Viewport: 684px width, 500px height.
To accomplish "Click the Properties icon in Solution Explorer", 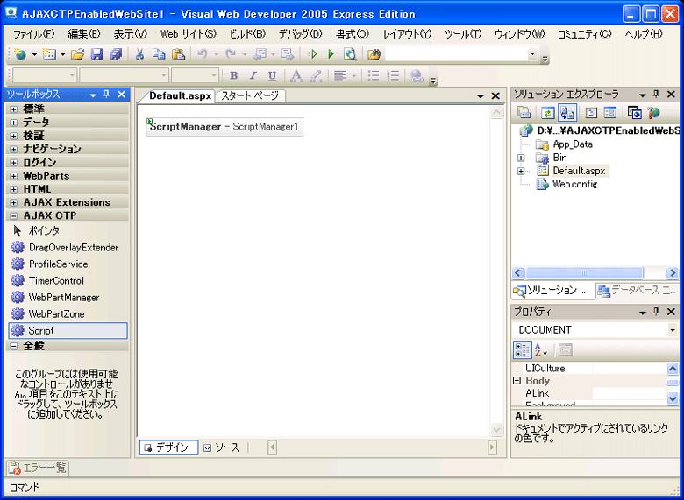I will (x=524, y=113).
